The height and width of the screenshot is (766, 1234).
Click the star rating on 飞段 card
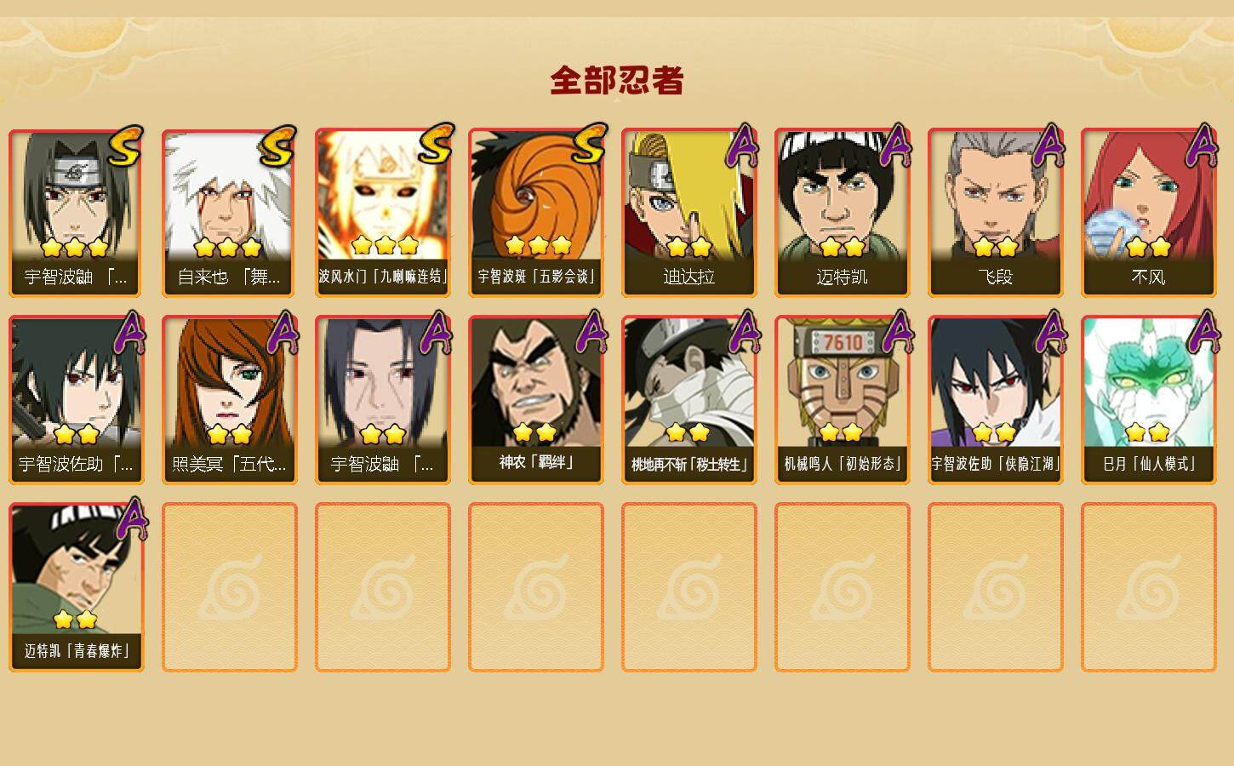coord(996,248)
